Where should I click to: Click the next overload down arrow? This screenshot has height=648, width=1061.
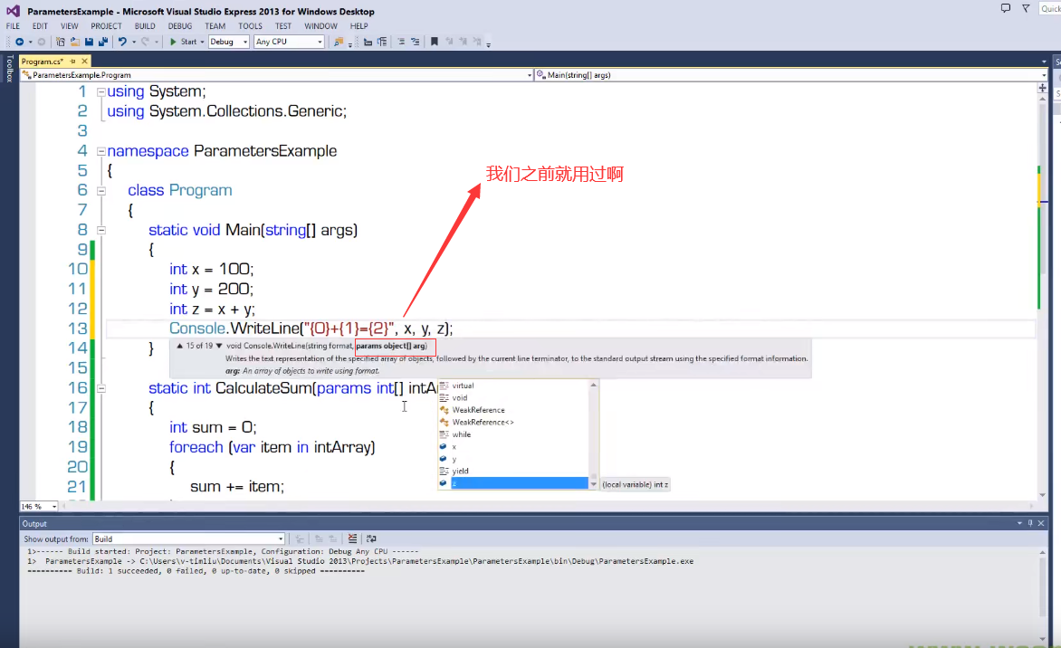click(x=218, y=346)
